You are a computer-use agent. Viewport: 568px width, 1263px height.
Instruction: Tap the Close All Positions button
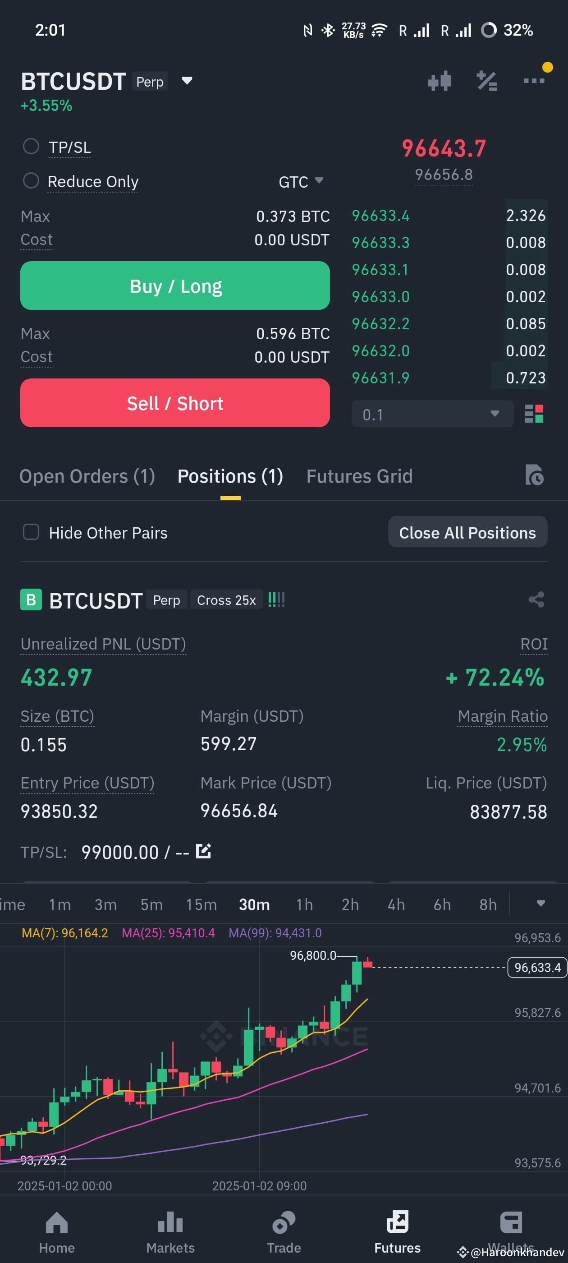(x=467, y=532)
